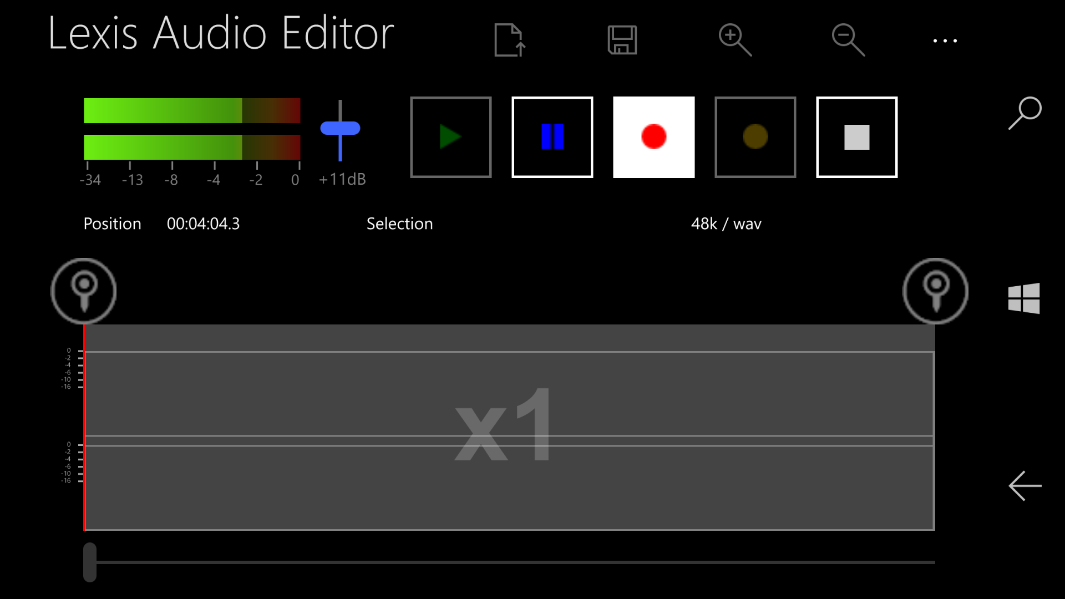Open the search tool

click(x=1026, y=113)
